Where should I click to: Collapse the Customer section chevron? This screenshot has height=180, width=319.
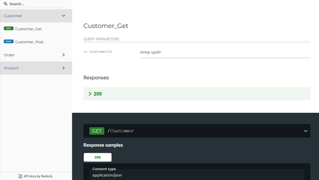pos(64,16)
